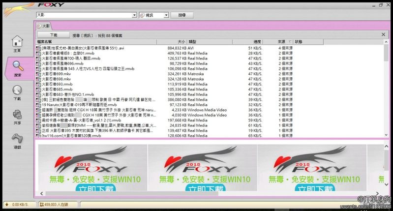Click the online users icon in status bar
Image resolution: width=393 pixels, height=211 pixels.
(x=41, y=204)
